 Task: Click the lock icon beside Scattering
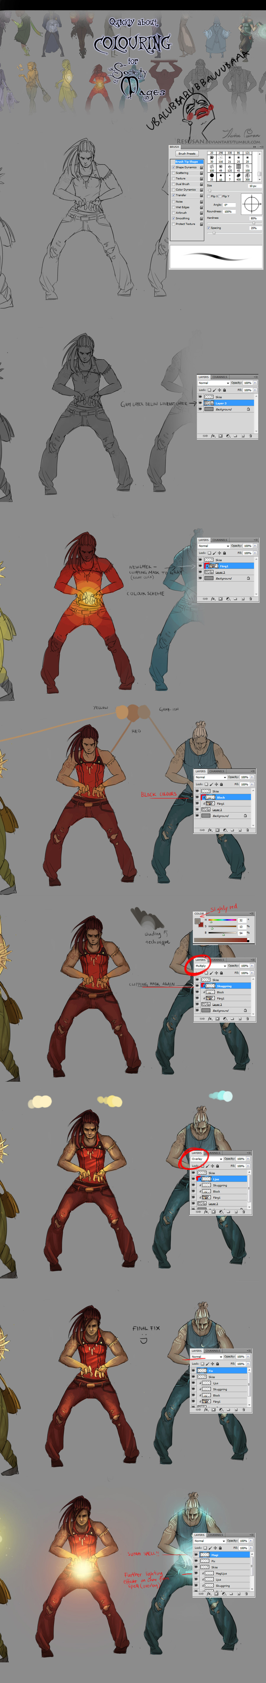click(x=202, y=173)
